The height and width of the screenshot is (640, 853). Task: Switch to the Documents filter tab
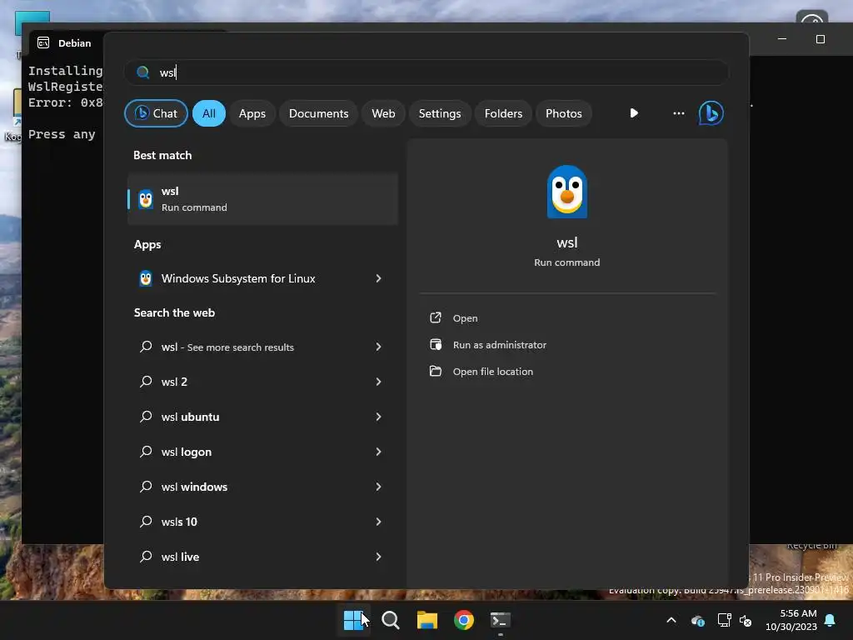(x=318, y=113)
